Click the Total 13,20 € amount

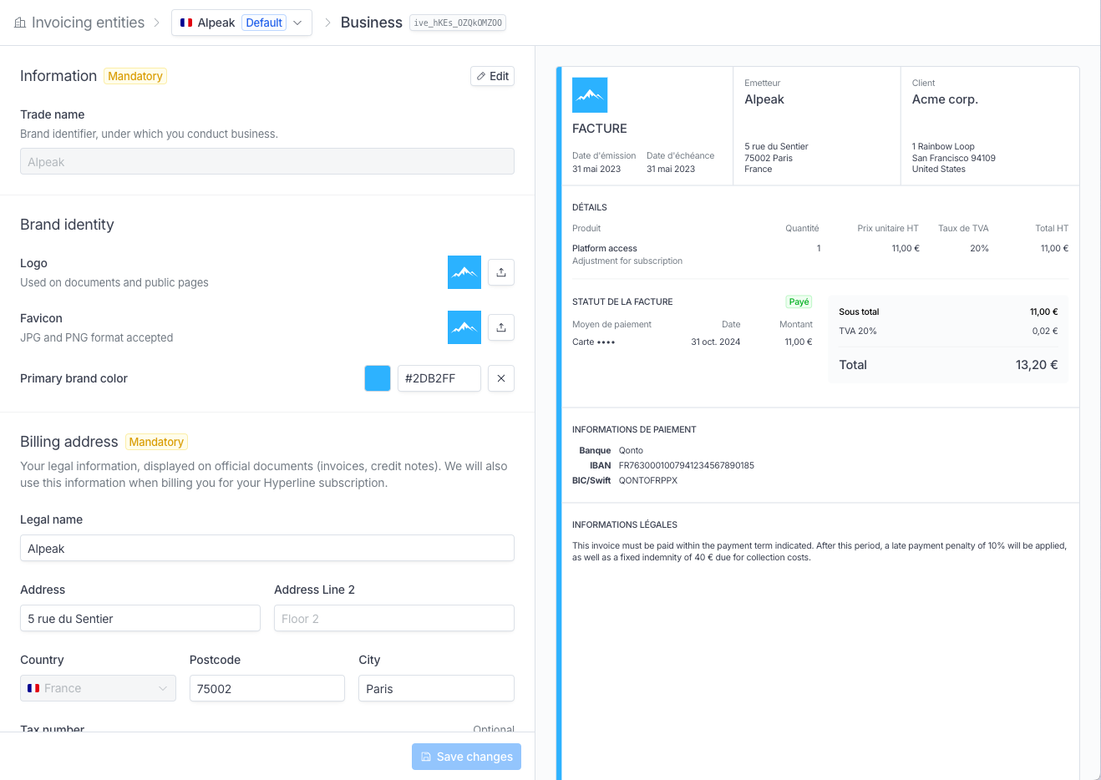(1037, 365)
